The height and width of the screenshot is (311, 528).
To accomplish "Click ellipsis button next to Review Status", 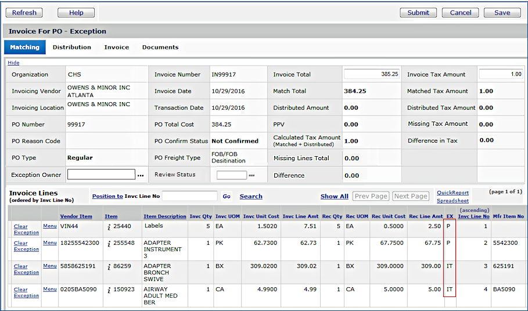I will (252, 175).
